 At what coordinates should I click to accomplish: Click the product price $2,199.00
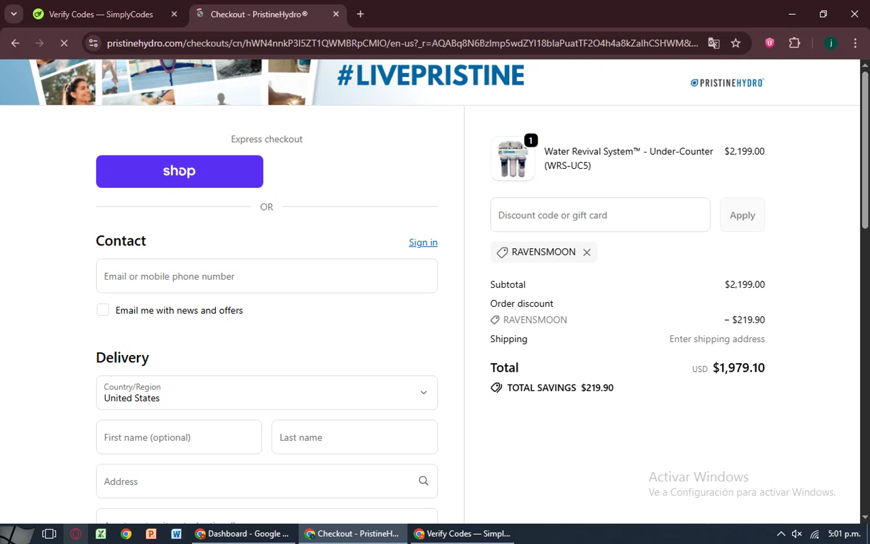744,151
